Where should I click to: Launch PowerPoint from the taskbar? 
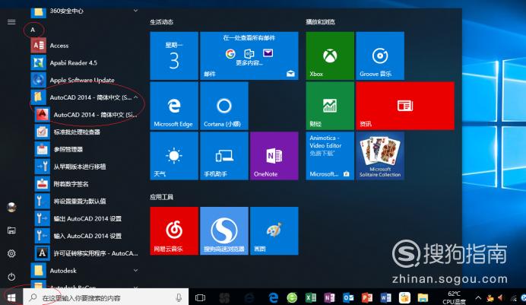click(367, 297)
